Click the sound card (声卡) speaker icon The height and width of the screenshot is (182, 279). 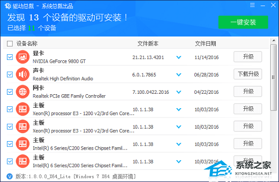[x=23, y=74]
